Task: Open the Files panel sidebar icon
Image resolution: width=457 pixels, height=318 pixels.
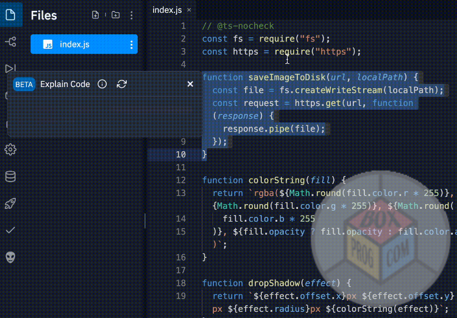Action: tap(10, 15)
